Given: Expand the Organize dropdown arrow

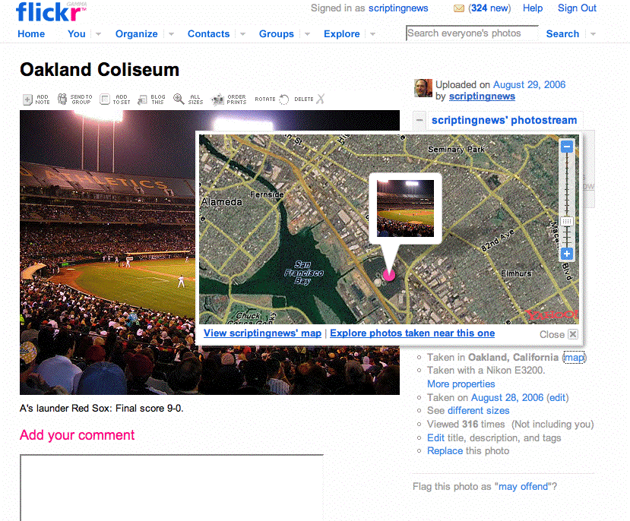Looking at the screenshot, I should coord(171,34).
